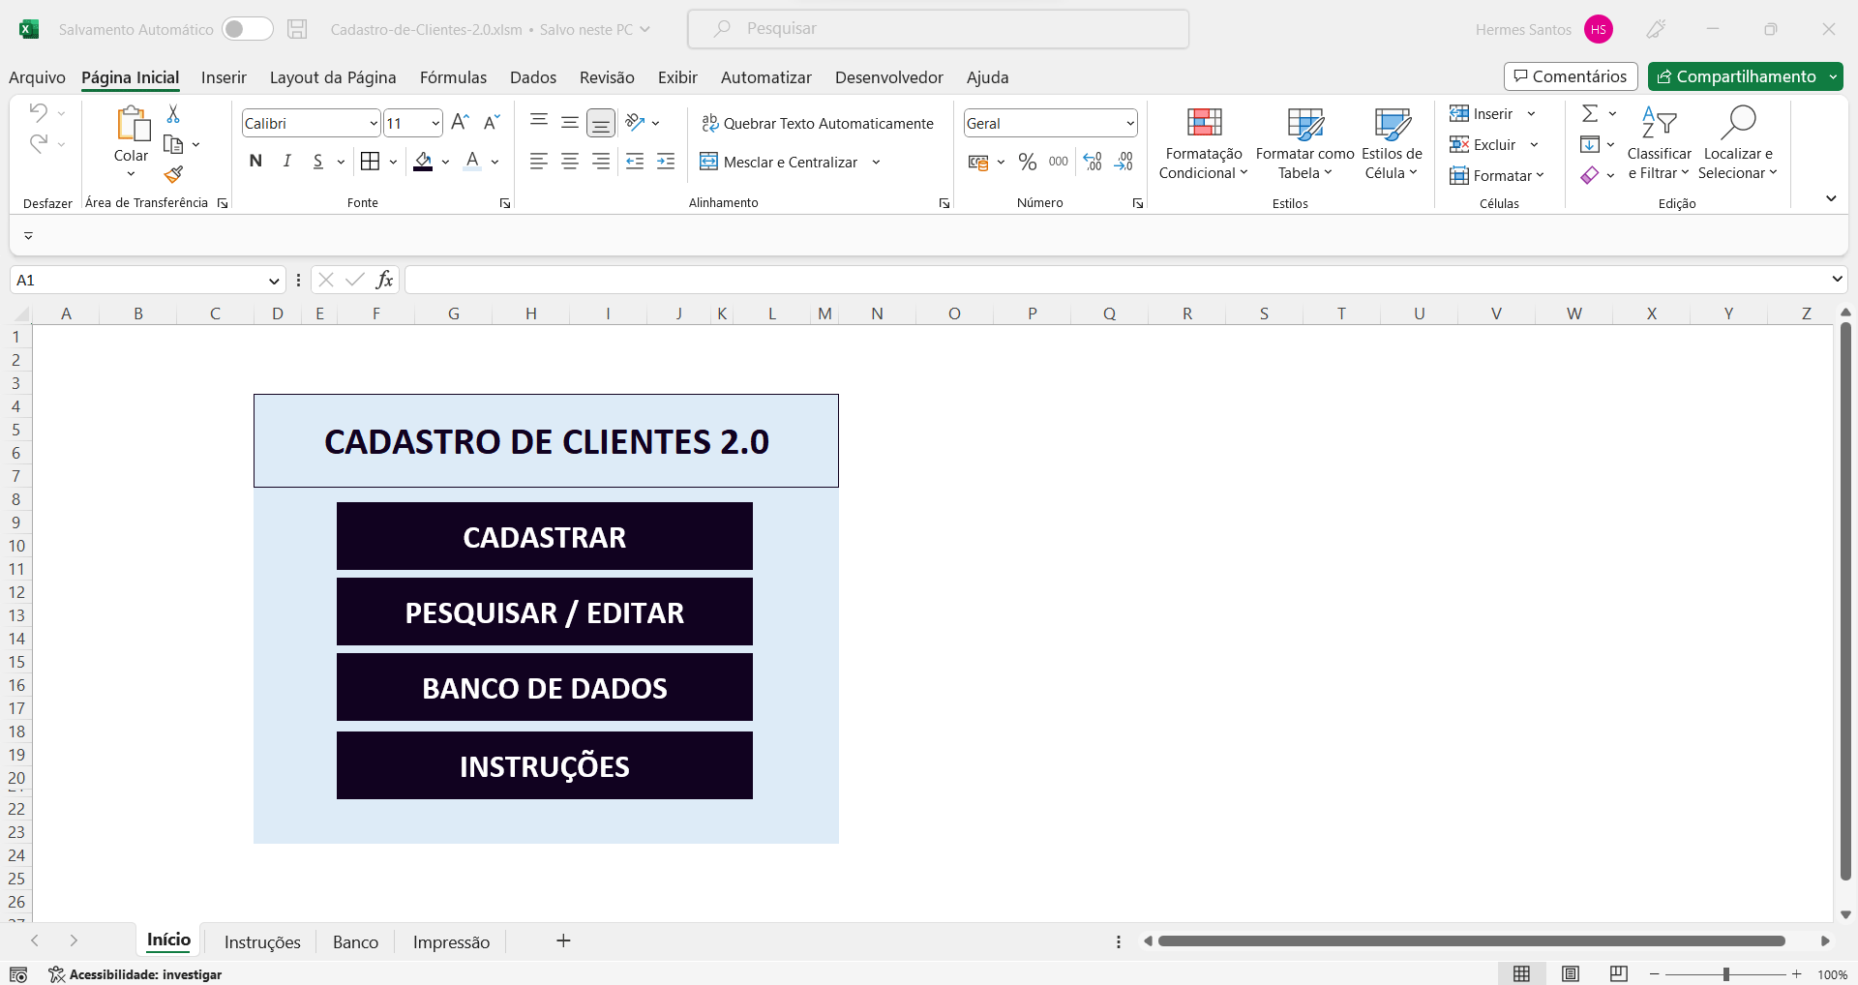Align text left
This screenshot has height=985, width=1858.
click(x=539, y=162)
